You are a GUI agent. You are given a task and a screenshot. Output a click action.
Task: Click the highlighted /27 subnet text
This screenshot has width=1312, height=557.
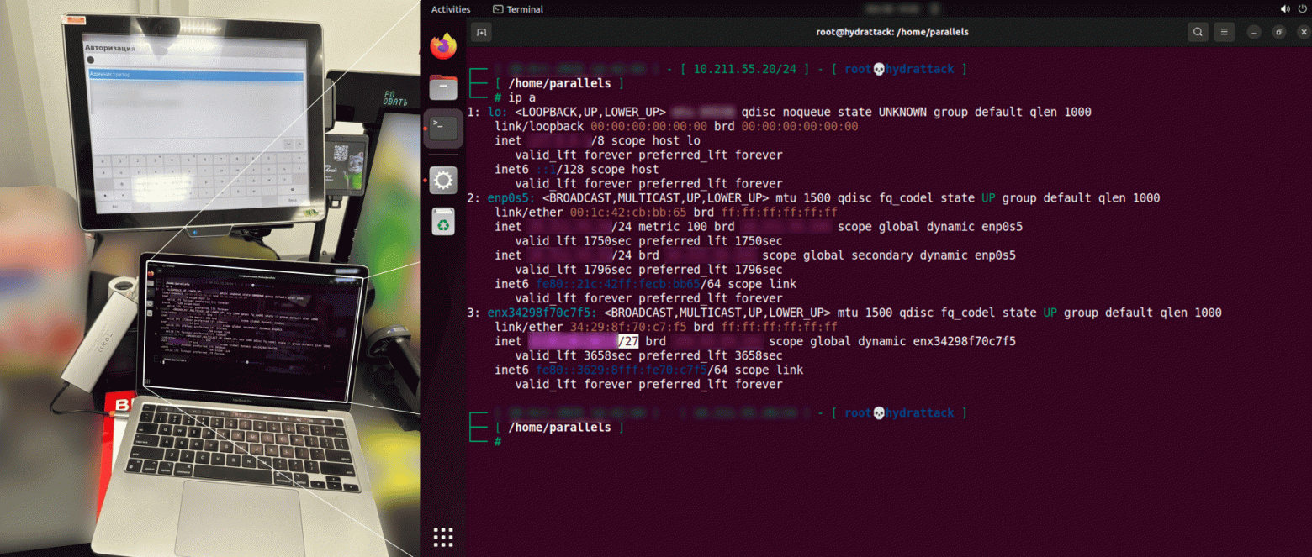(x=628, y=341)
